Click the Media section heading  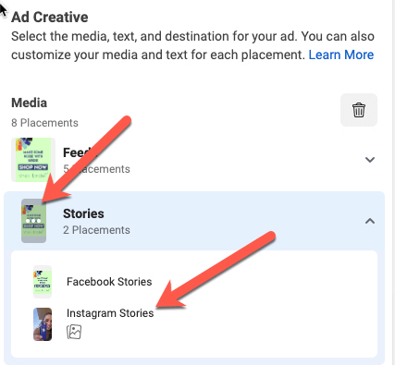point(30,103)
